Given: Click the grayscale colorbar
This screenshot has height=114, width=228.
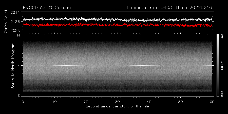Looking at the screenshot, I should [218, 65].
